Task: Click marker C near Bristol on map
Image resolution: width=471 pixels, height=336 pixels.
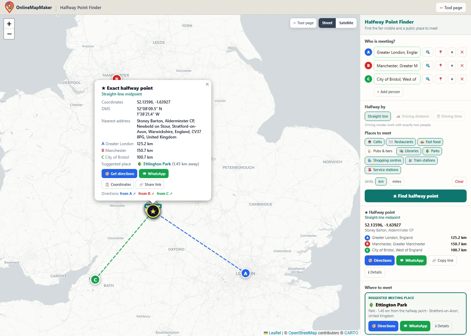Action: (x=95, y=280)
